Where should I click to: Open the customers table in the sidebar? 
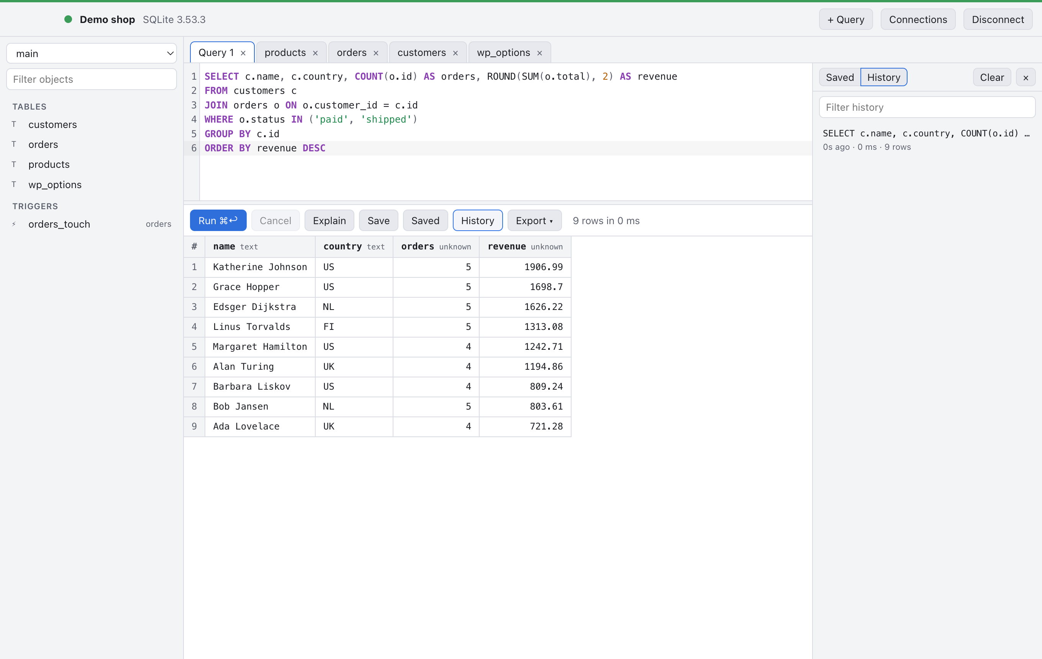click(91, 125)
